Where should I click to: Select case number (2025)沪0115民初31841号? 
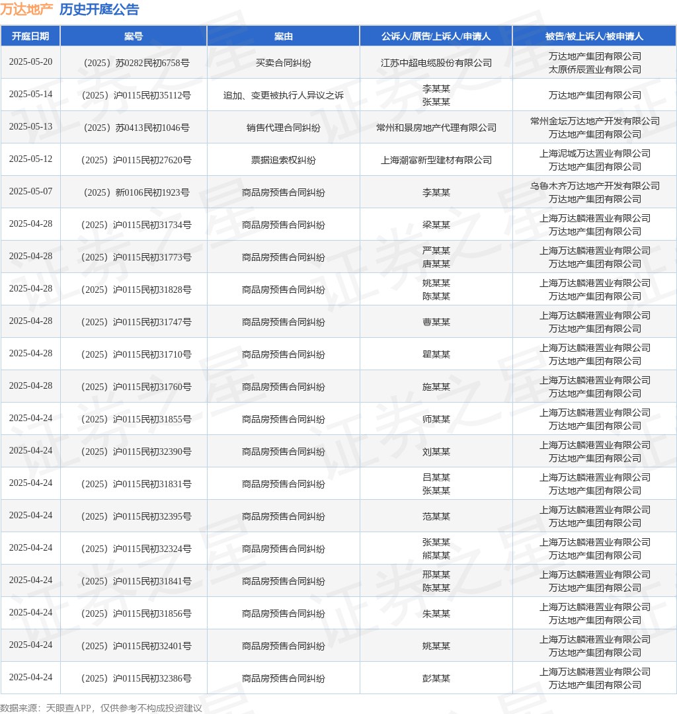136,580
